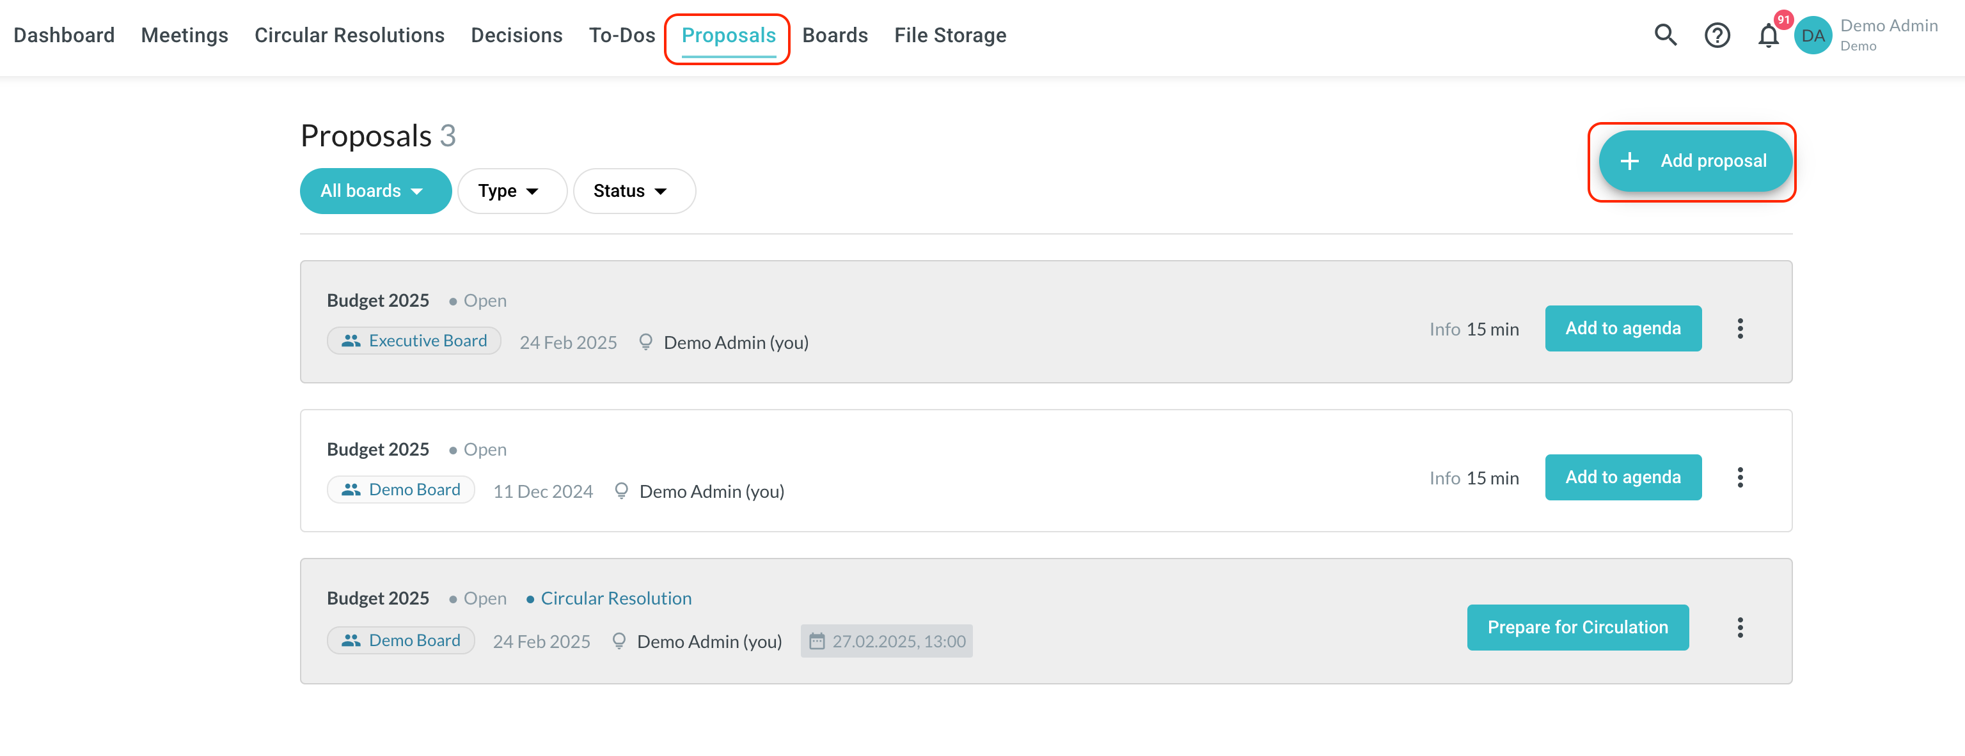Switch to the Circular Resolutions tab
The image size is (1965, 756).
click(349, 35)
